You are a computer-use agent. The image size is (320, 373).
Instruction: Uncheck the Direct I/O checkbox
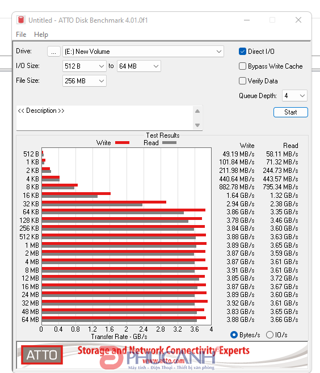(242, 52)
